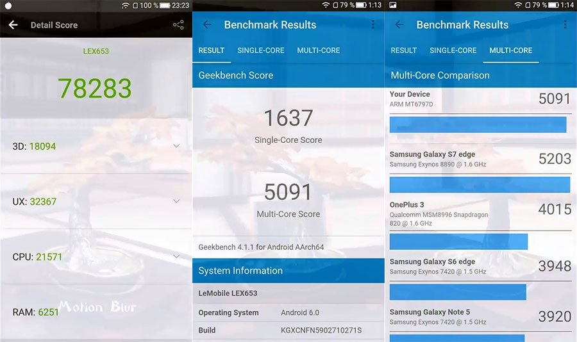Image resolution: width=577 pixels, height=342 pixels.
Task: Tap Geekbench 4.1.1 for Android AArch64 text
Action: [261, 247]
